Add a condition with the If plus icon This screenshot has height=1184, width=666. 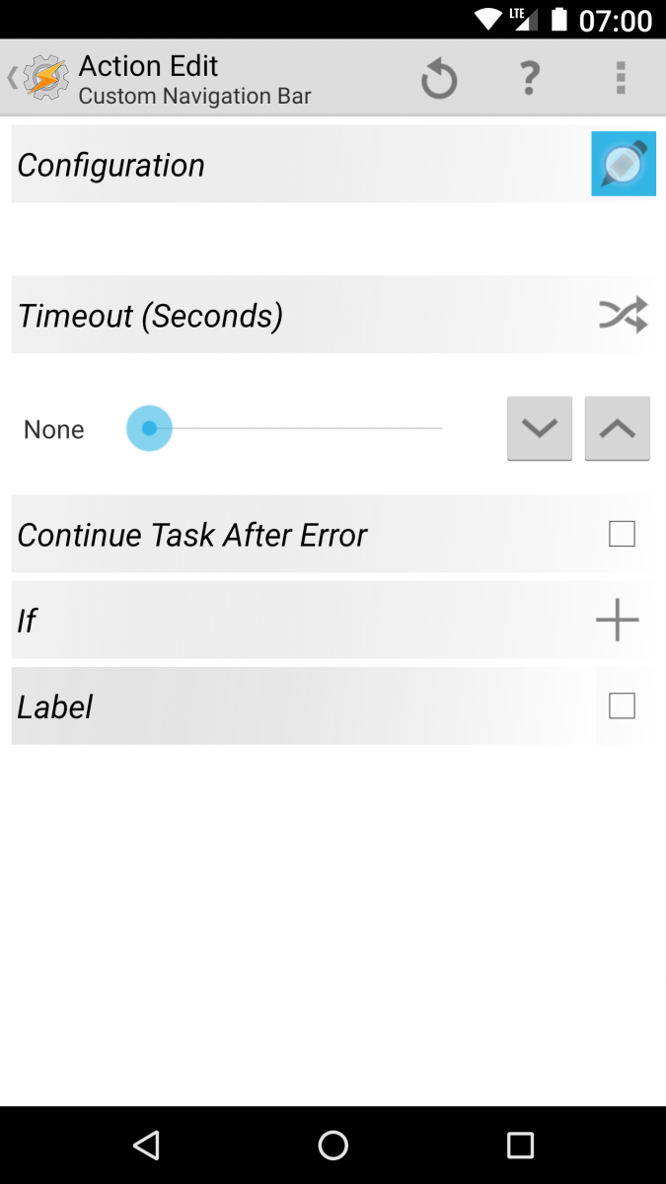pyautogui.click(x=617, y=620)
